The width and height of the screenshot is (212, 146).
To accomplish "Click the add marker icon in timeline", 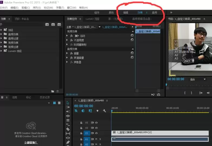I will [97, 111].
